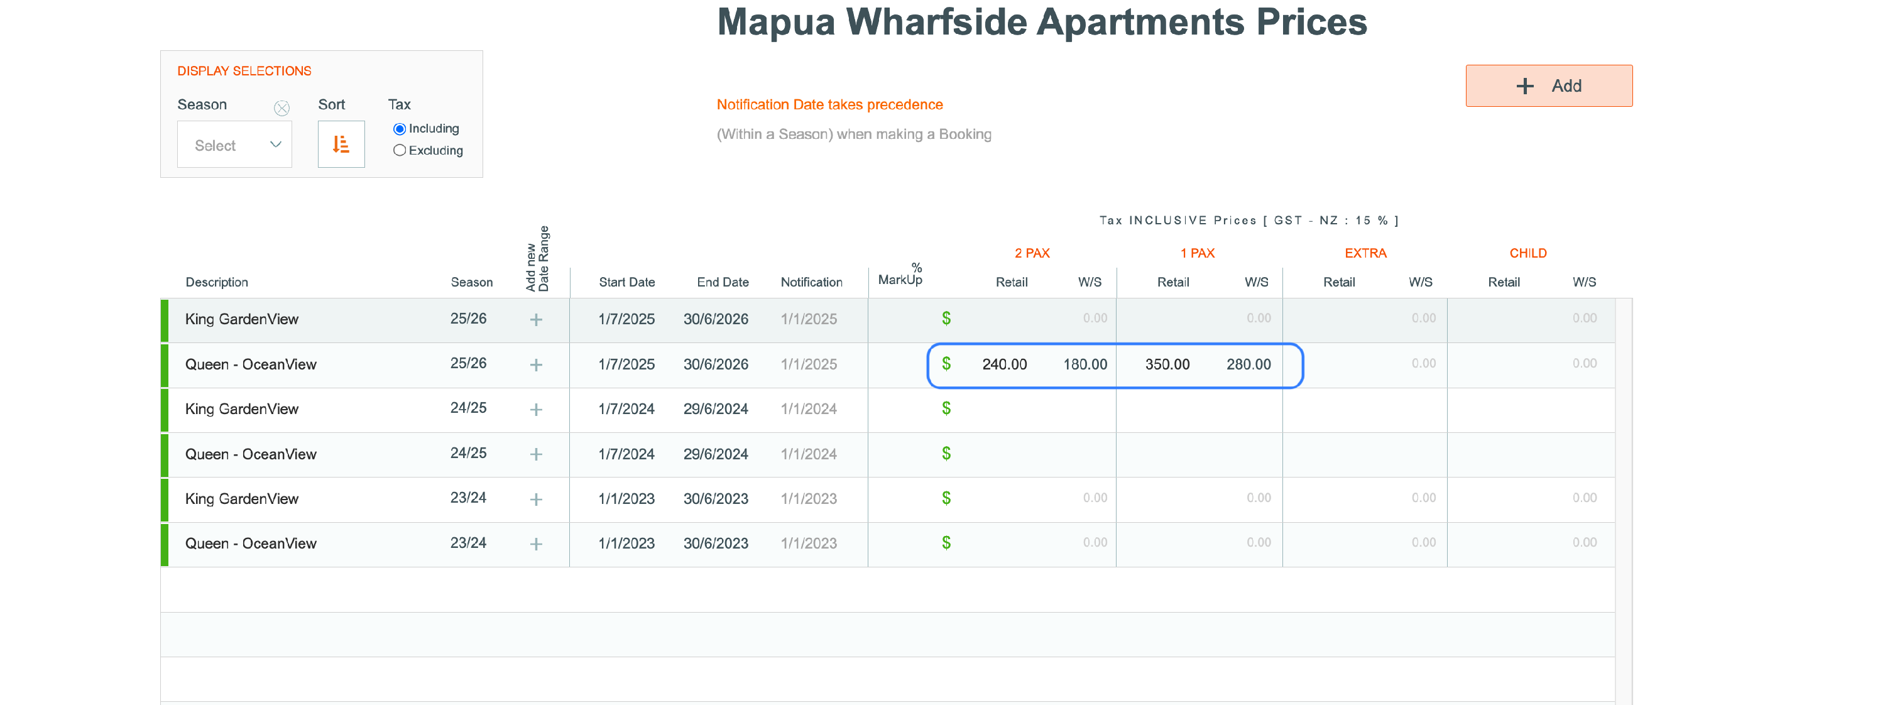1885x705 pixels.
Task: Click the orange sort order icon
Action: 341,145
